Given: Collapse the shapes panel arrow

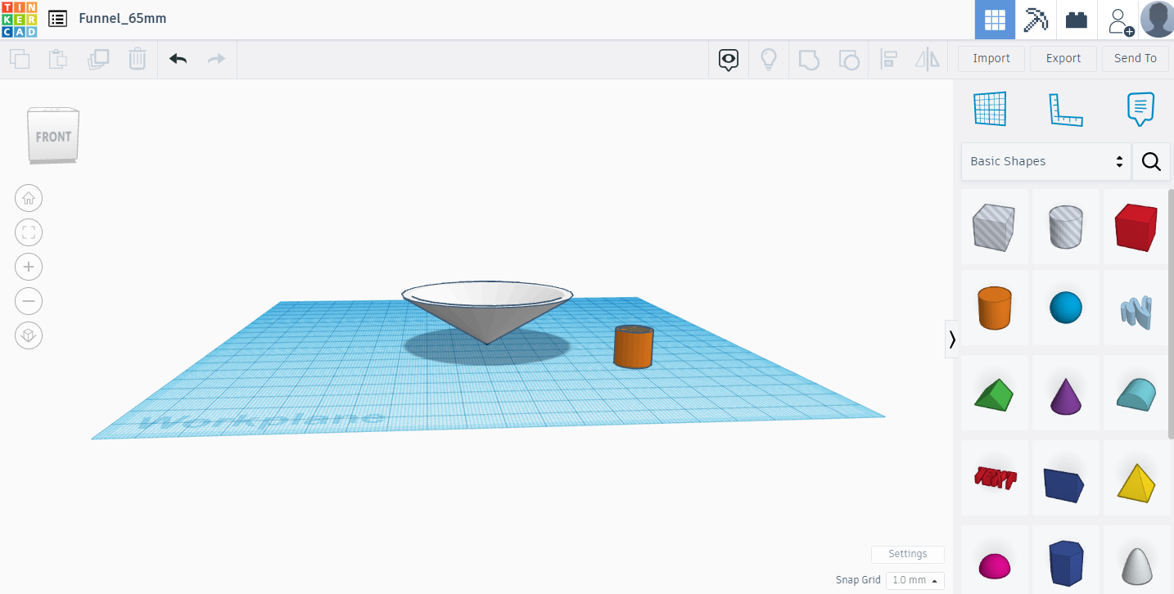Looking at the screenshot, I should (951, 339).
